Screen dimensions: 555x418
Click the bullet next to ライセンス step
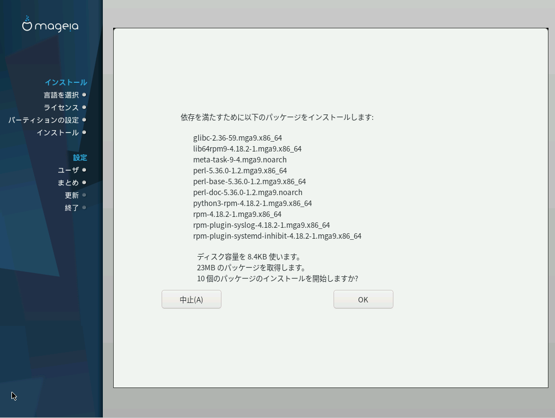pyautogui.click(x=84, y=107)
